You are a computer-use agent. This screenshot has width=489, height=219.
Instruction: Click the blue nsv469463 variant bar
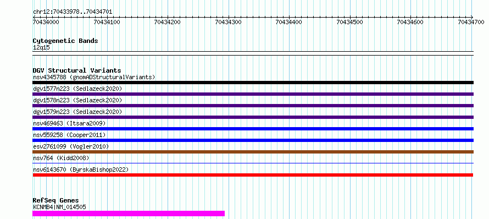tap(253, 129)
